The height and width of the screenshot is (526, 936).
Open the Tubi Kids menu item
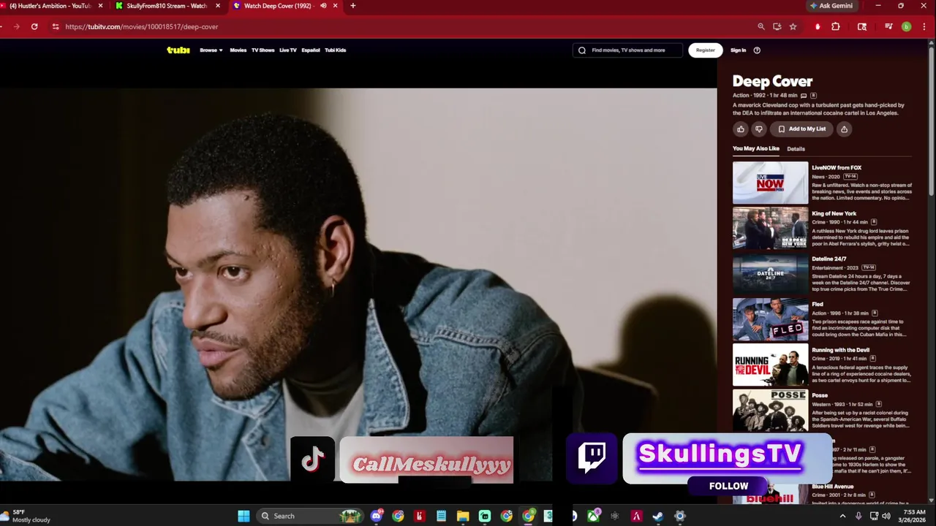[x=336, y=50]
